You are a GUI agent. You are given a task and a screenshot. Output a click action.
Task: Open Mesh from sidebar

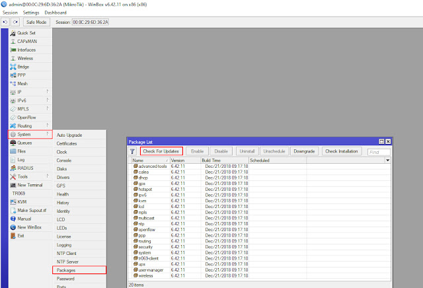(30, 84)
